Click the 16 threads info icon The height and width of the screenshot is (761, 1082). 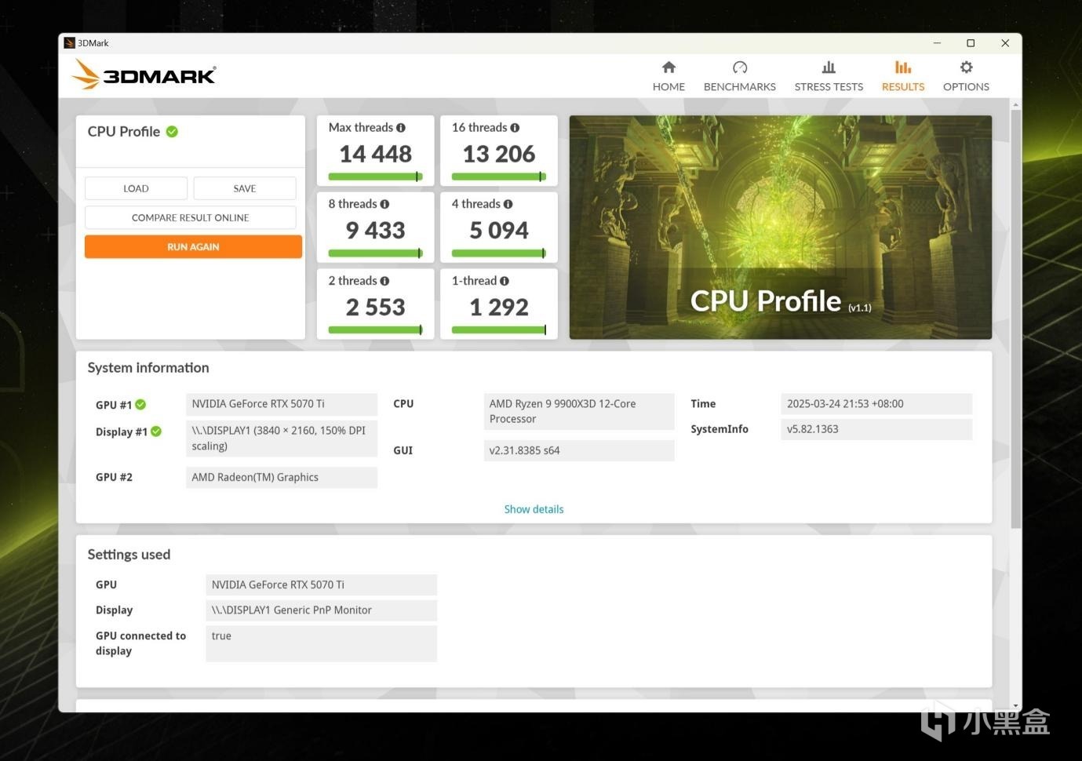[515, 128]
